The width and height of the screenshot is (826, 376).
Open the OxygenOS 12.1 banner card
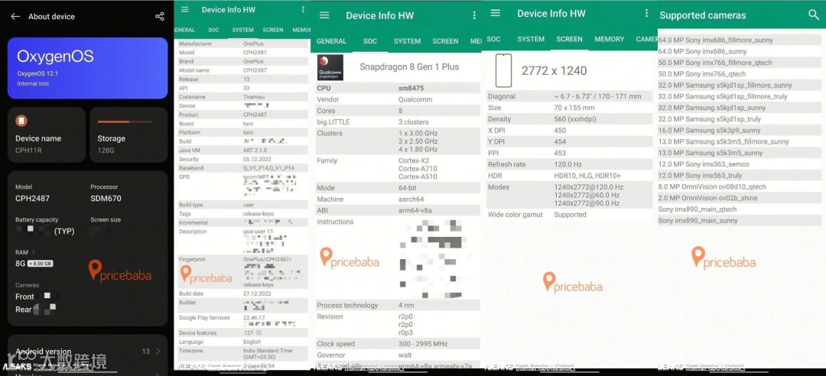[x=87, y=68]
